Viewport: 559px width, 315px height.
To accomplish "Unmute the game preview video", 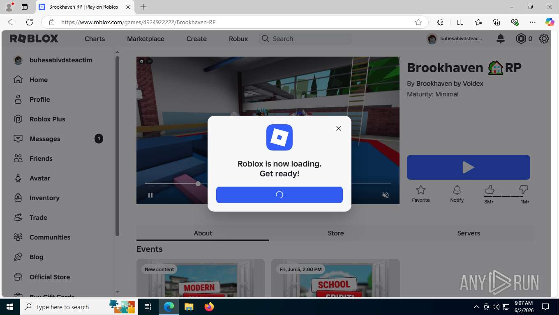I will click(x=386, y=195).
